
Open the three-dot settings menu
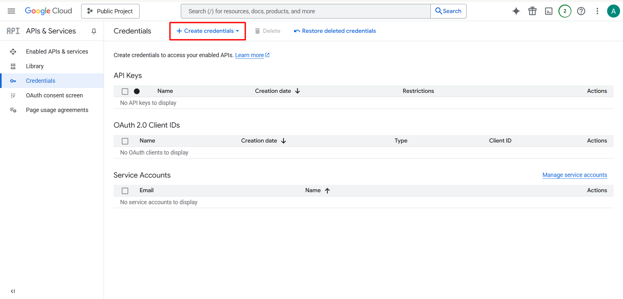click(x=597, y=11)
